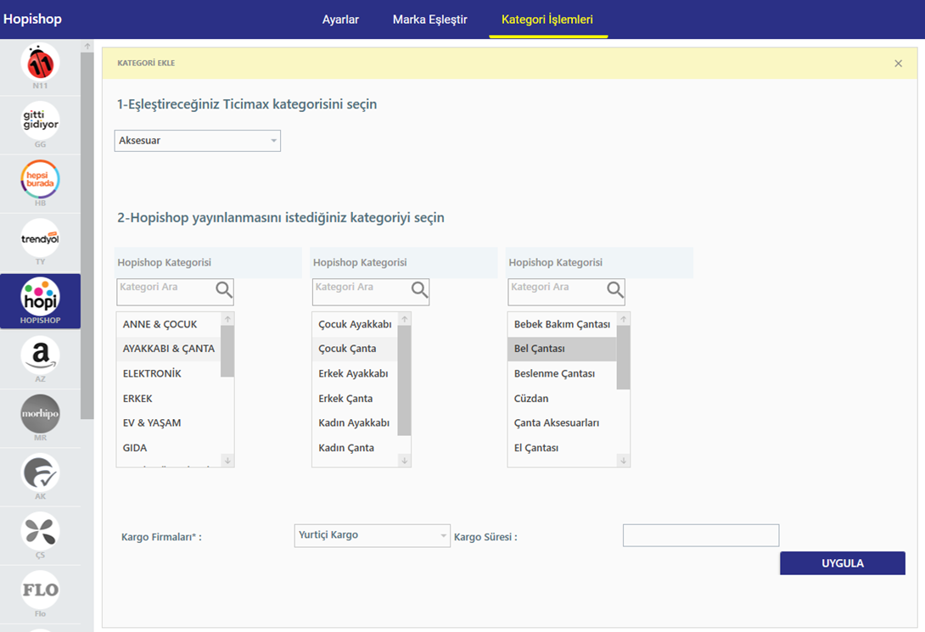
Task: Open the Marka Eşleştir tab
Action: 430,20
